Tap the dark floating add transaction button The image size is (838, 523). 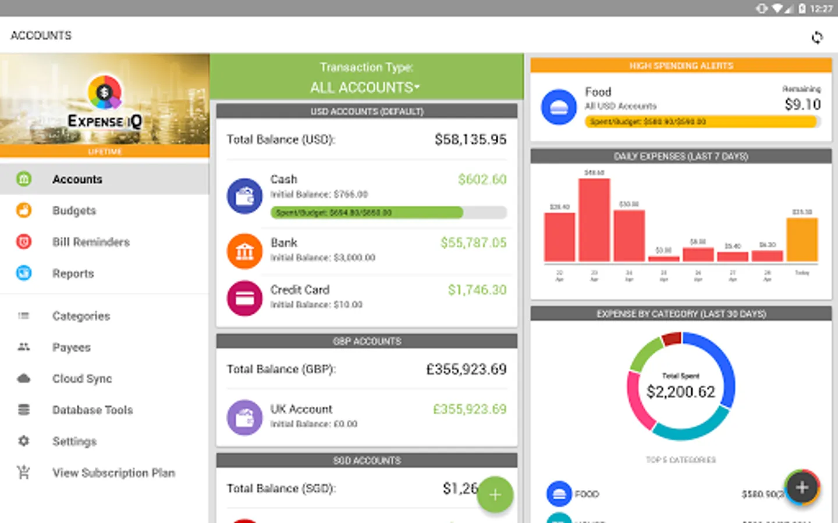click(x=802, y=488)
